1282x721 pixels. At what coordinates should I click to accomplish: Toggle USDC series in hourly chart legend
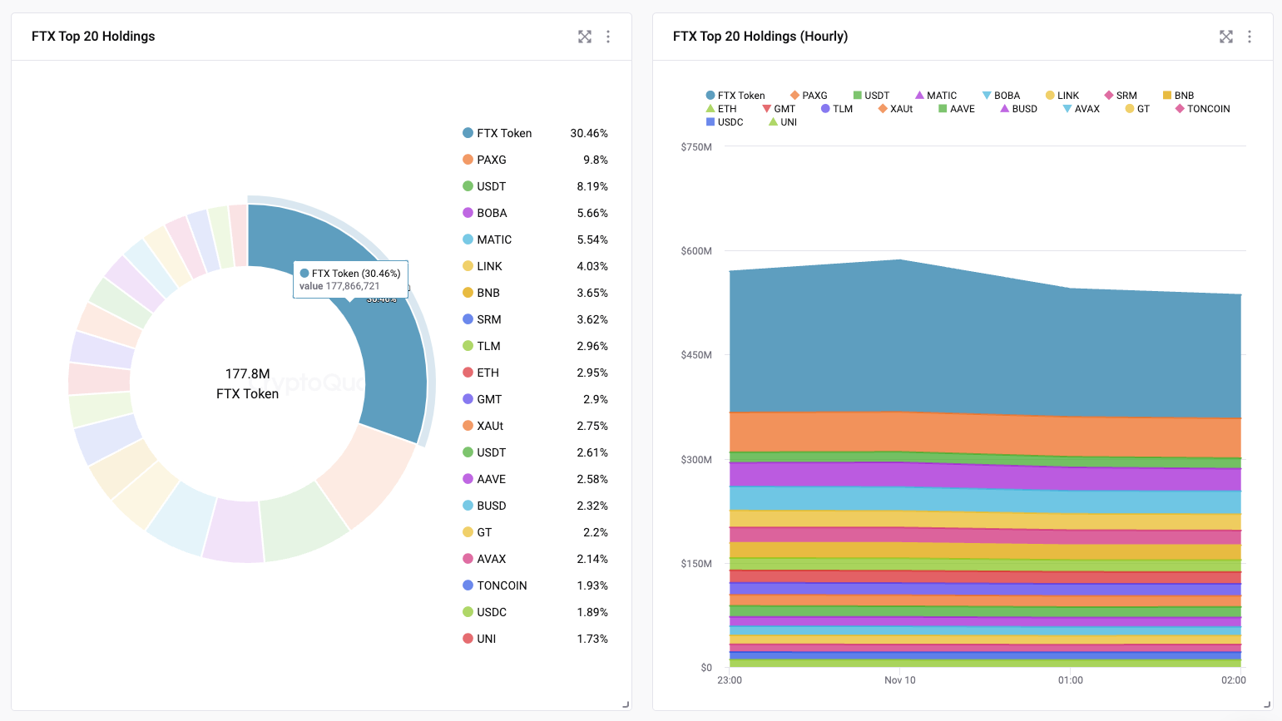pos(725,122)
